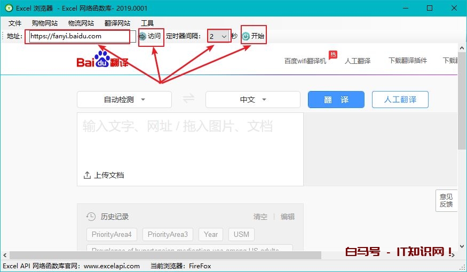Image resolution: width=467 pixels, height=272 pixels.
Task: Click the address URL input field
Action: click(79, 36)
